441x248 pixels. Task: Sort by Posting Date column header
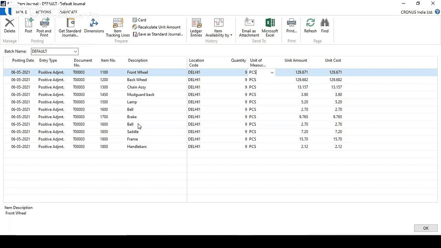pyautogui.click(x=23, y=60)
